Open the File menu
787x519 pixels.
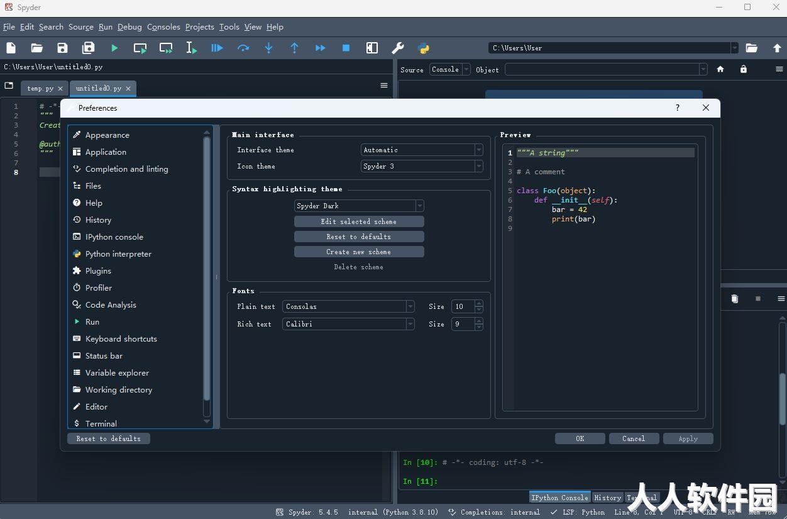(9, 27)
